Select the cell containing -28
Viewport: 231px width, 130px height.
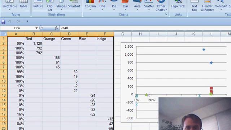click(x=87, y=105)
